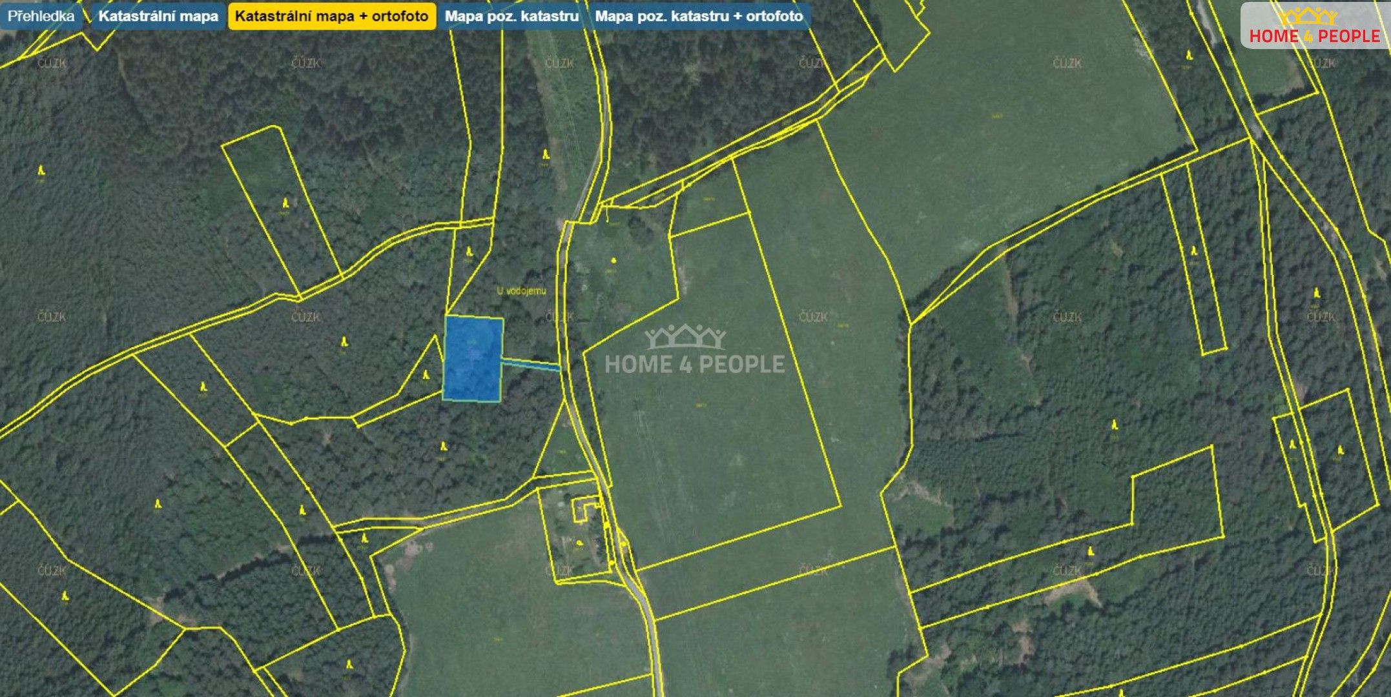Open details of the 'U vodojemu' locality label
This screenshot has width=1391, height=697.
coord(520,290)
